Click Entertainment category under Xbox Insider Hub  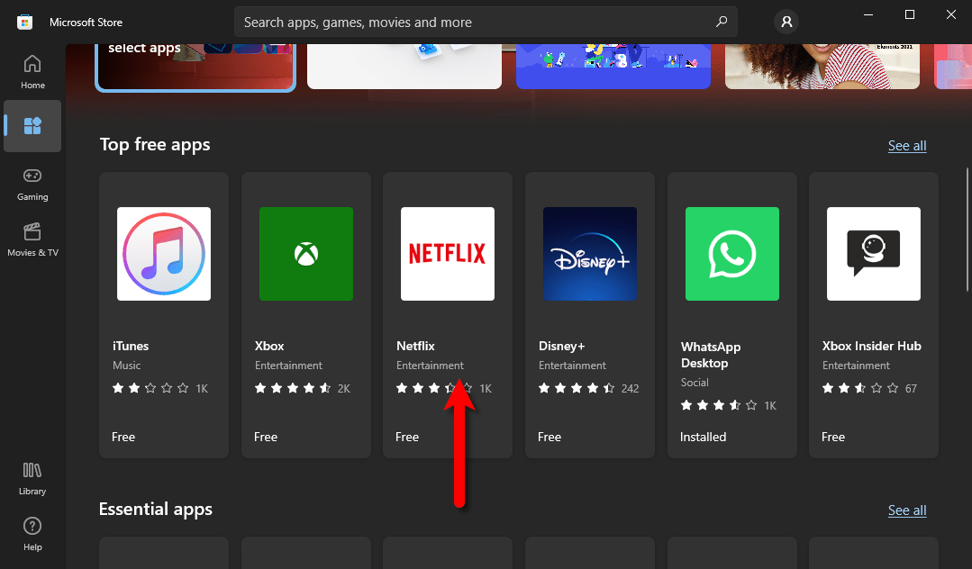tap(856, 366)
